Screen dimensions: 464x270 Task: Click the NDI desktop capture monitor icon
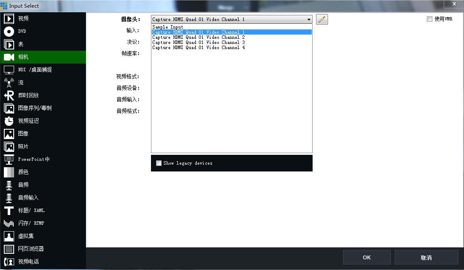coord(9,70)
